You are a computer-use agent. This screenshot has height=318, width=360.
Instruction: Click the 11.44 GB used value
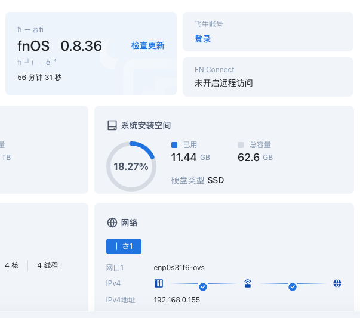pos(190,158)
